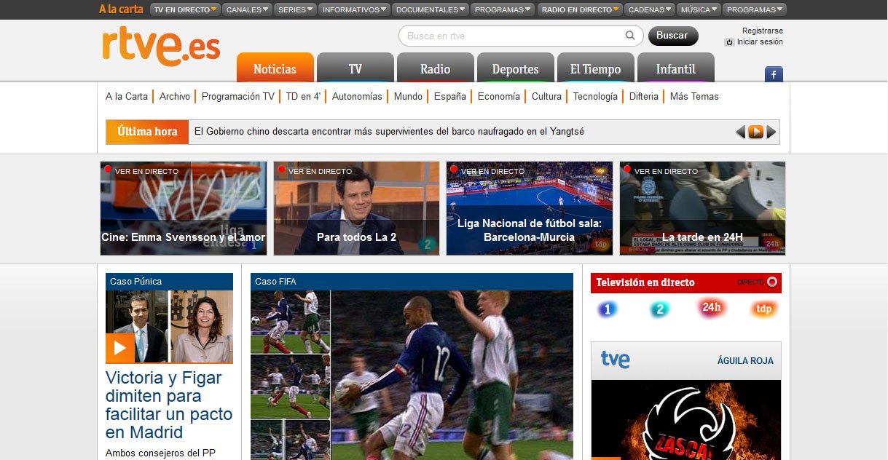Open La 1 live channel logo

click(607, 309)
